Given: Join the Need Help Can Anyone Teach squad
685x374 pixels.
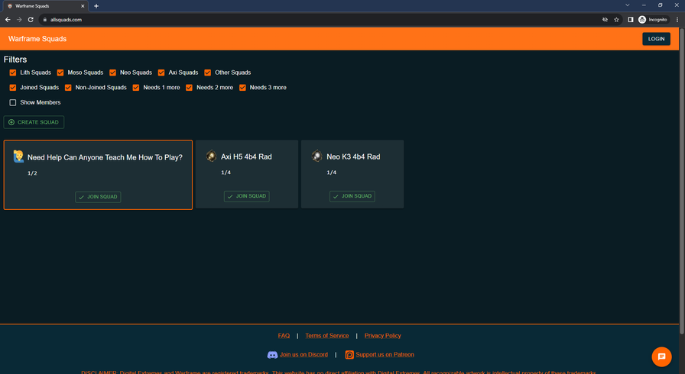Looking at the screenshot, I should (98, 197).
